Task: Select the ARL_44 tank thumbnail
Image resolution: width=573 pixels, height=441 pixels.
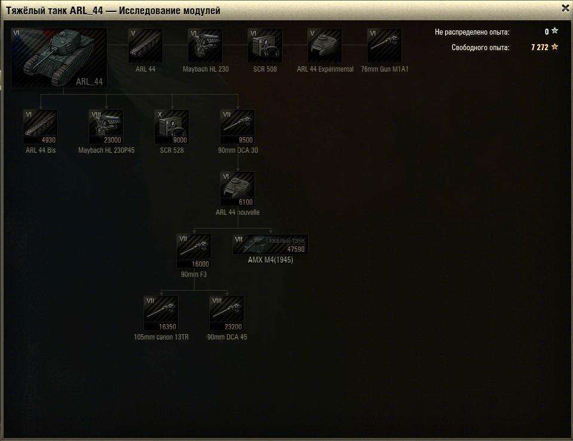Action: 59,58
